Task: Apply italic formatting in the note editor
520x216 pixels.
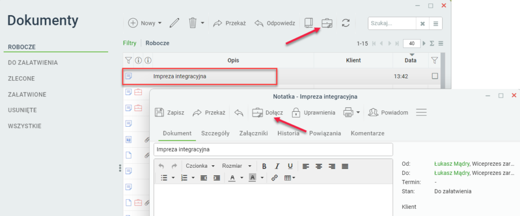Action: [277, 166]
